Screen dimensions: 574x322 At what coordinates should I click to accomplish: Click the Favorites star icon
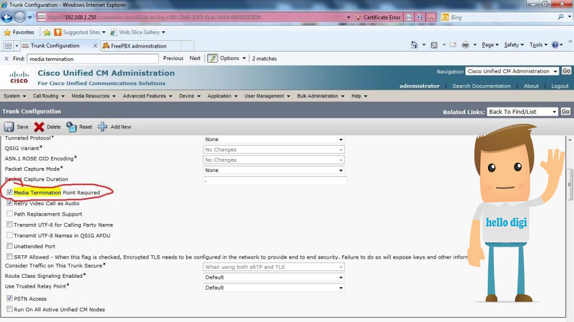tap(7, 32)
